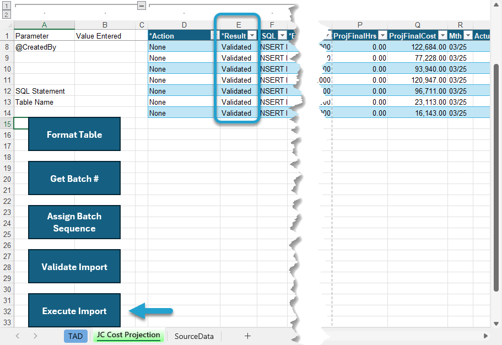
Task: Add a new sheet with plus icon
Action: click(247, 336)
